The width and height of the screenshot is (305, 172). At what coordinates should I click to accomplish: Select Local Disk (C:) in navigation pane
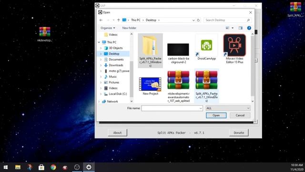[x=118, y=94]
